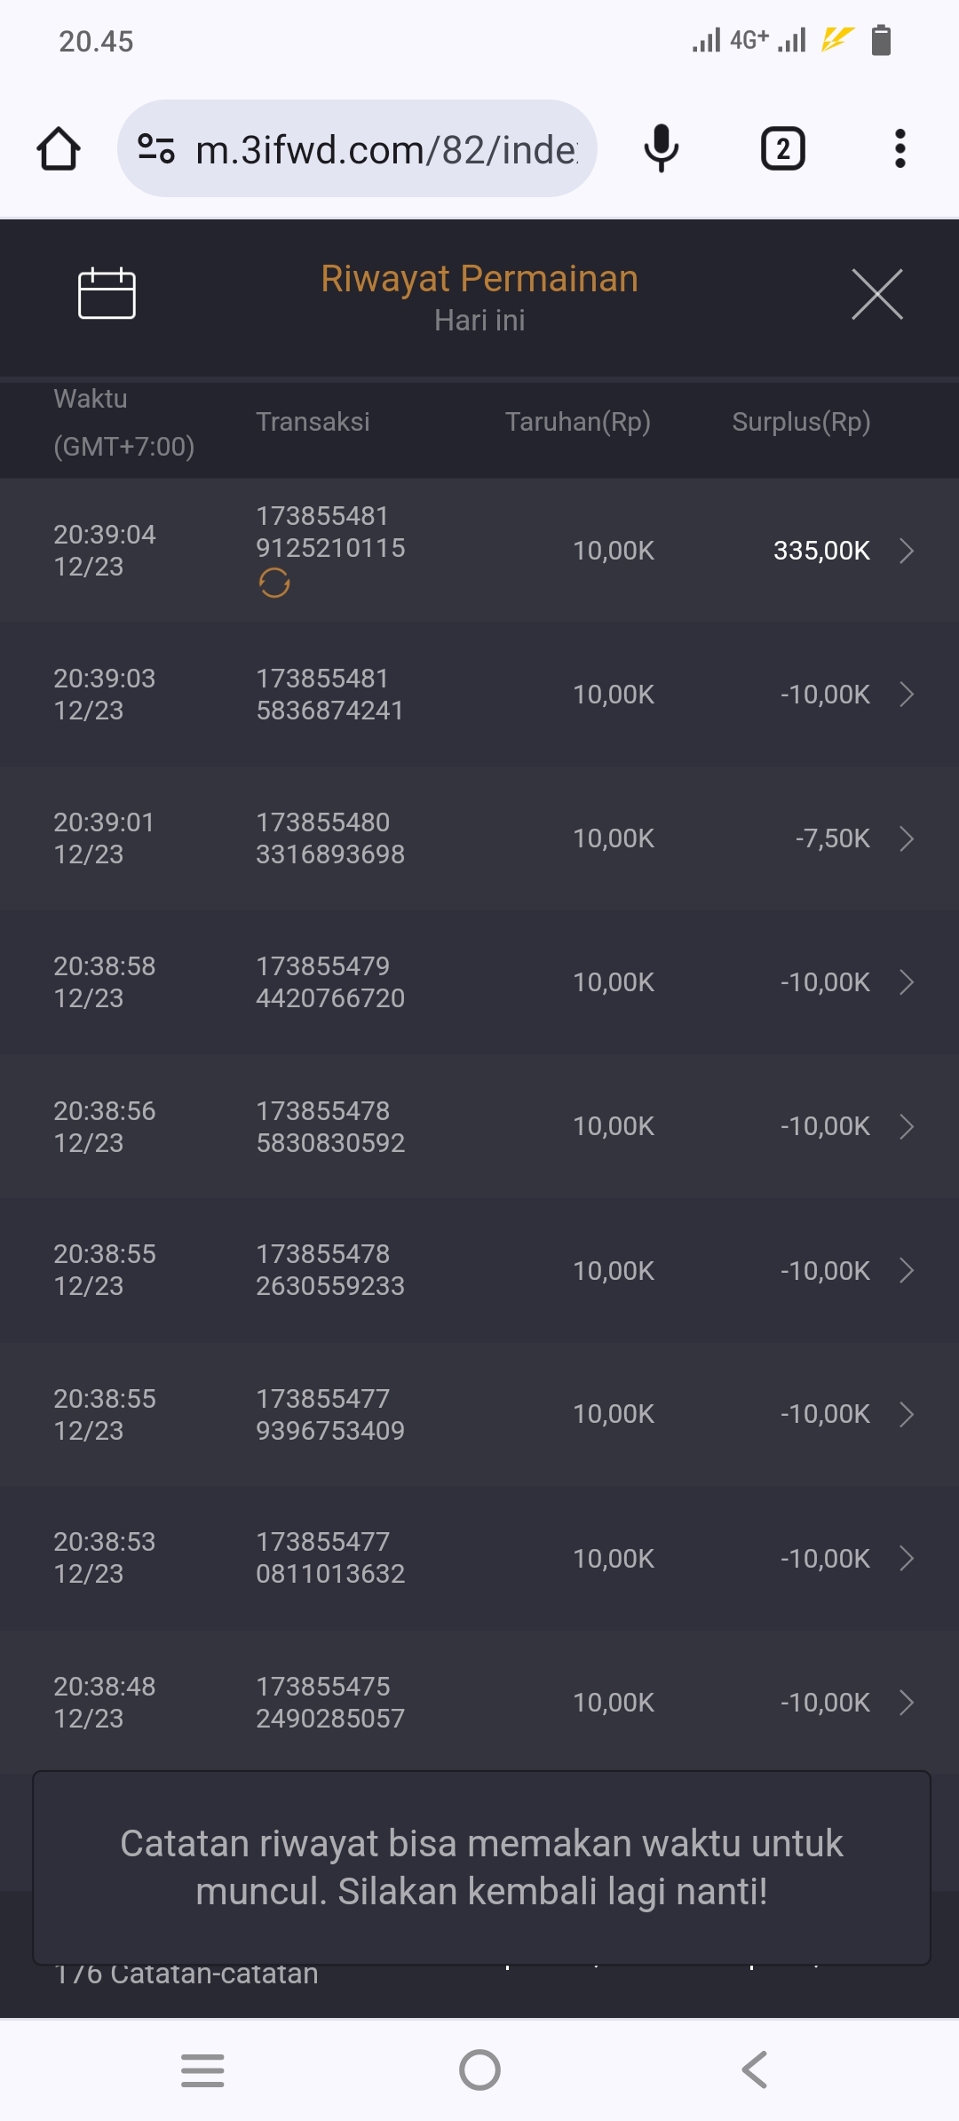
Task: Expand the 20:39:03 transaction row chevron
Action: [906, 695]
